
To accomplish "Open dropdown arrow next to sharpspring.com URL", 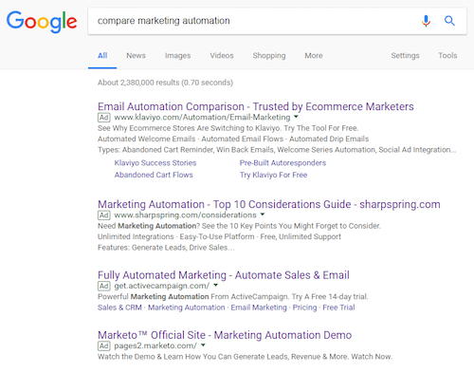I will coord(263,214).
